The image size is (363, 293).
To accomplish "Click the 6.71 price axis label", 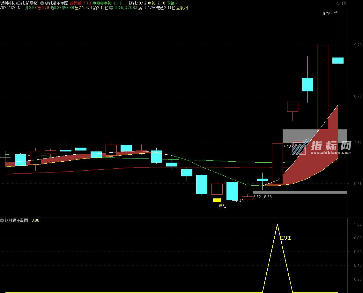I will (x=358, y=183).
